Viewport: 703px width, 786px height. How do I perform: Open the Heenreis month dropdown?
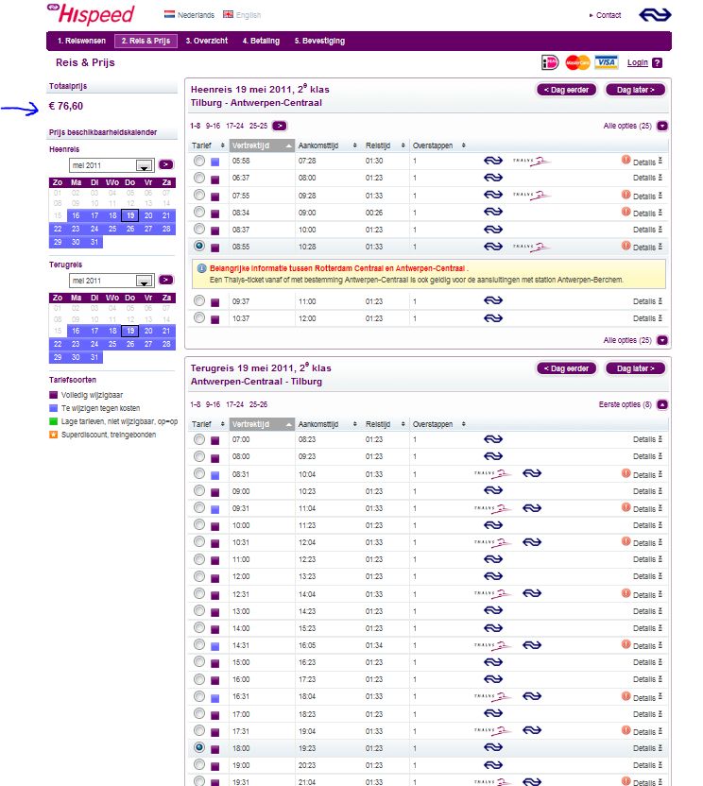pos(145,164)
